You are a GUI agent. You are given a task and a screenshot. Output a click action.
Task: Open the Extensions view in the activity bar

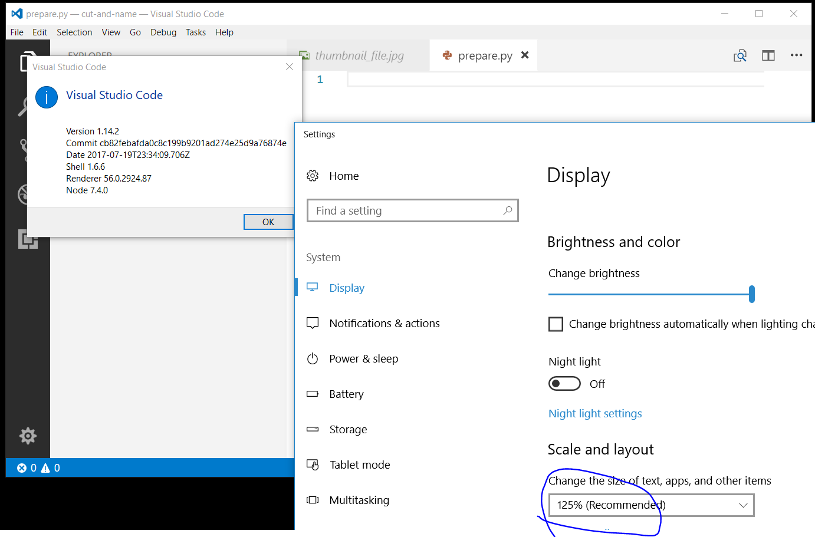pos(28,239)
